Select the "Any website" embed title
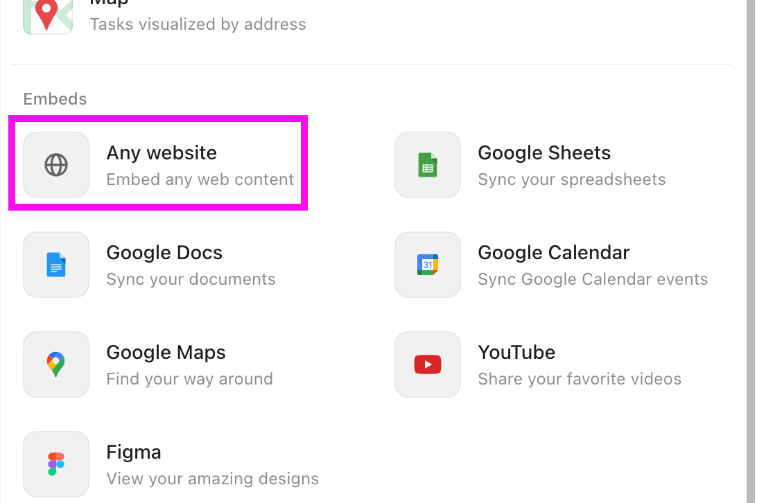Image resolution: width=757 pixels, height=503 pixels. [x=162, y=153]
